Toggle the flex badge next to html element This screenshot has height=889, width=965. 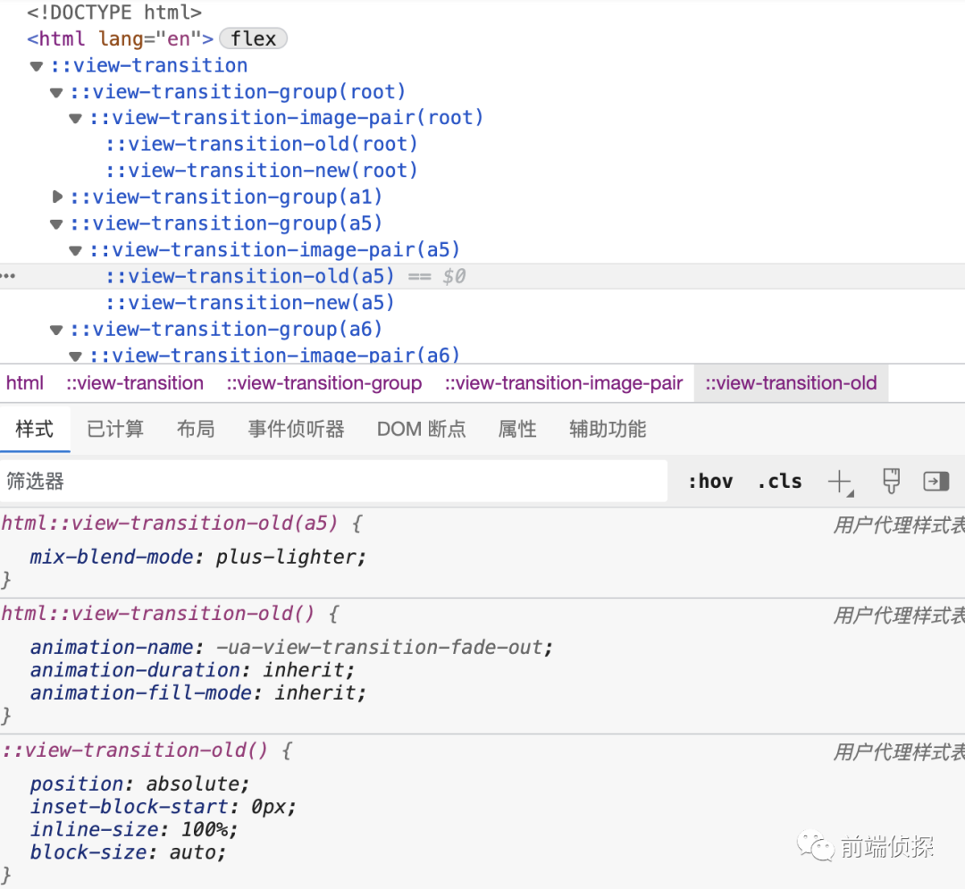[253, 38]
